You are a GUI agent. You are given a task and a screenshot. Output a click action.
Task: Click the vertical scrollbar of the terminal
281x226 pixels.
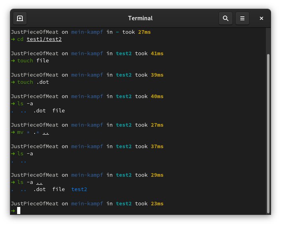click(x=268, y=131)
